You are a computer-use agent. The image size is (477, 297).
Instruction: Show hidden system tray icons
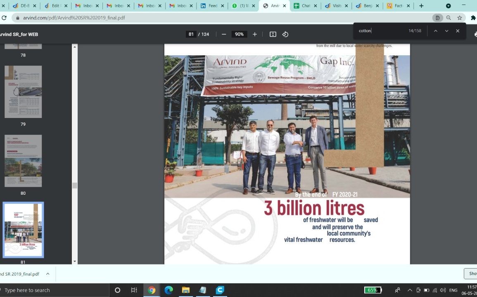(x=410, y=290)
